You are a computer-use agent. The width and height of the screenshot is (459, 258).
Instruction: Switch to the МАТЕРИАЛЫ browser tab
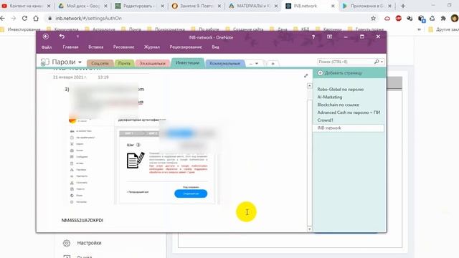[x=253, y=6]
